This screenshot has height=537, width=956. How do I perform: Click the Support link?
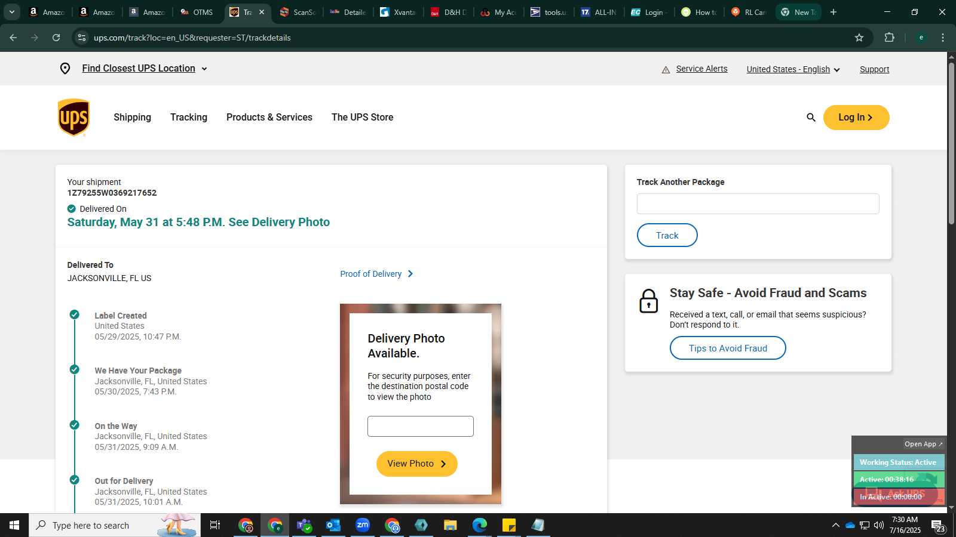(874, 69)
